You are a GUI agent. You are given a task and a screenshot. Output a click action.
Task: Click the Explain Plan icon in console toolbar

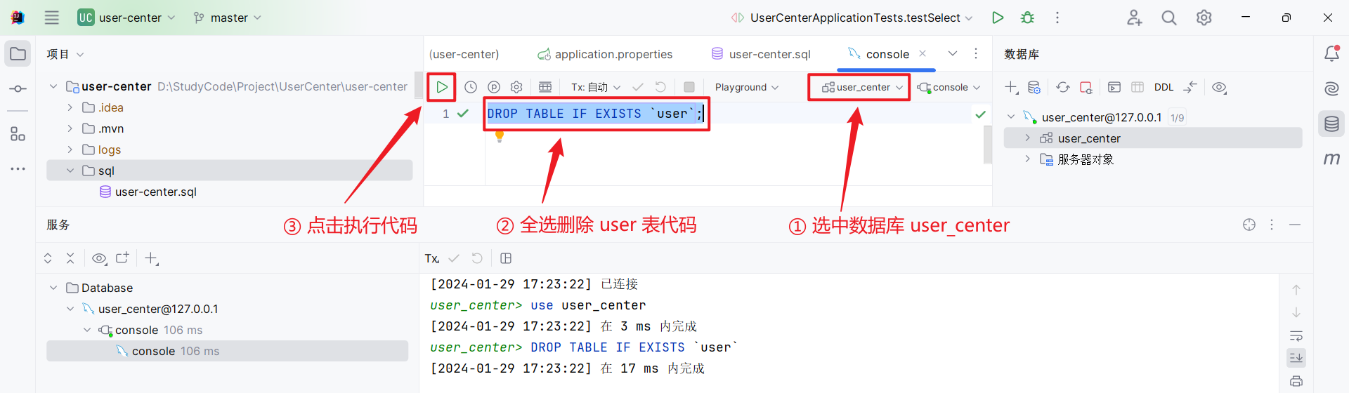pyautogui.click(x=494, y=87)
